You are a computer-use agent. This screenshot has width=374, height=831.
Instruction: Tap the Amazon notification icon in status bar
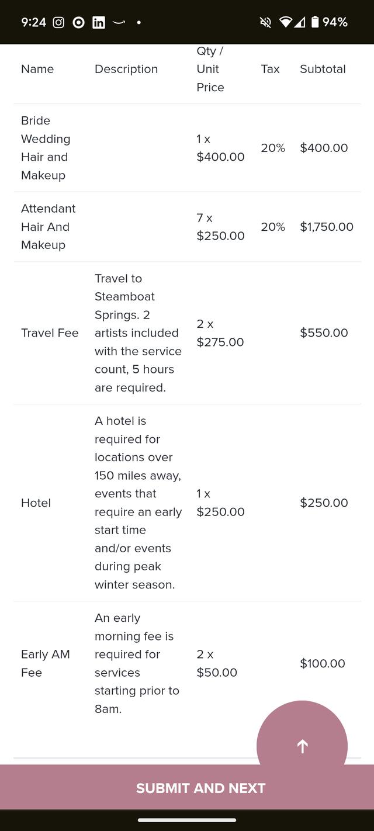pos(119,22)
